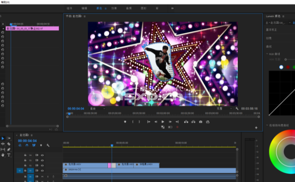Image resolution: width=295 pixels, height=182 pixels.
Task: Export frame with camera icon
Action: [x=201, y=122]
